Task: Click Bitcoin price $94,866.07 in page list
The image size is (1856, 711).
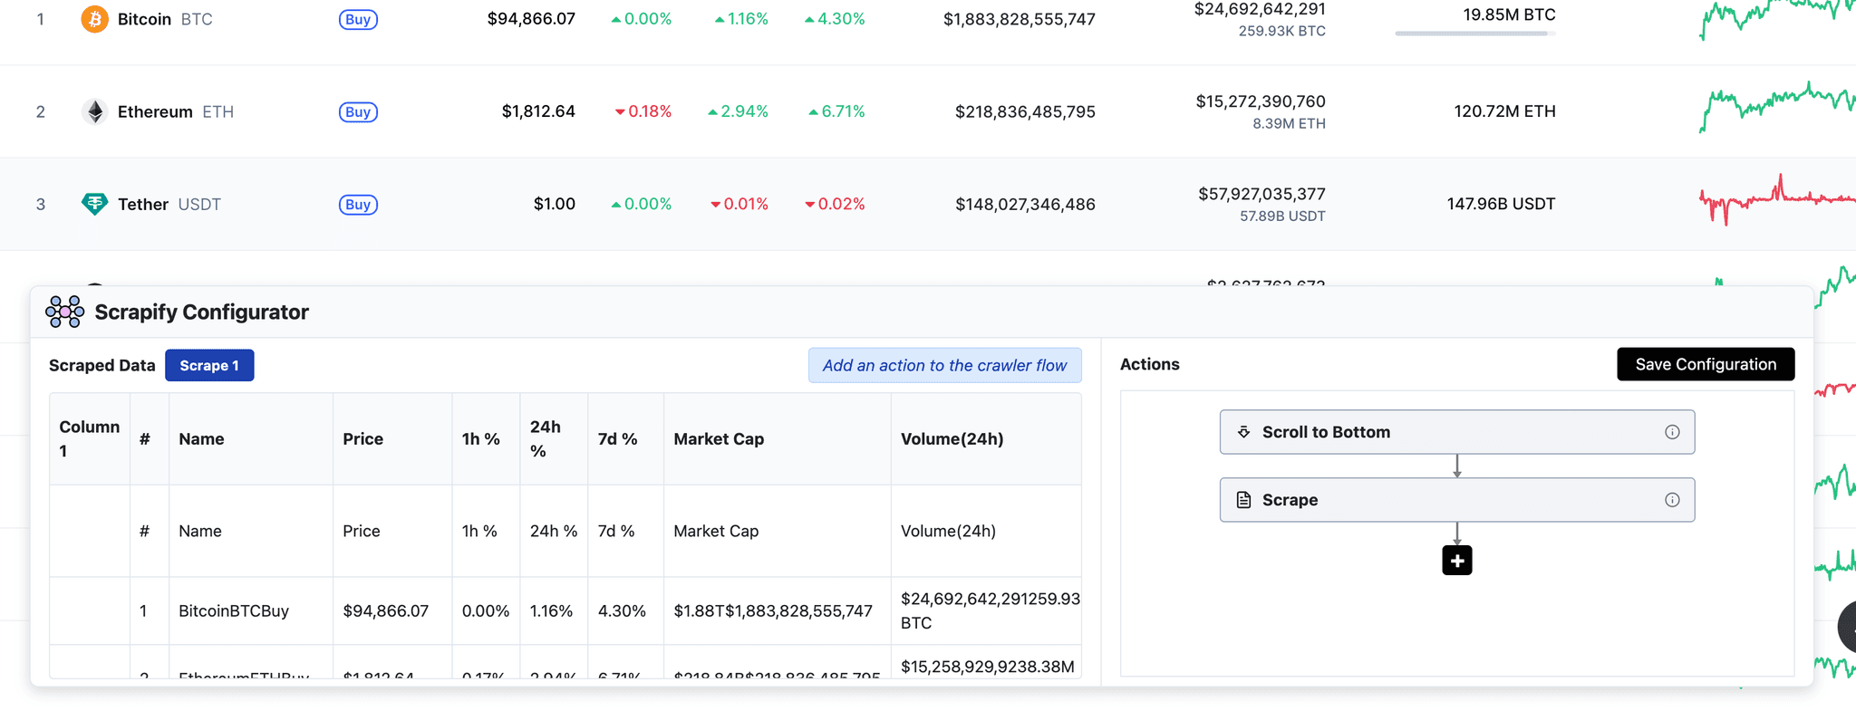Action: click(531, 19)
